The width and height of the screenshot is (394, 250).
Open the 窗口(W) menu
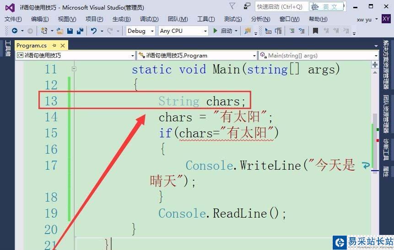click(x=289, y=19)
